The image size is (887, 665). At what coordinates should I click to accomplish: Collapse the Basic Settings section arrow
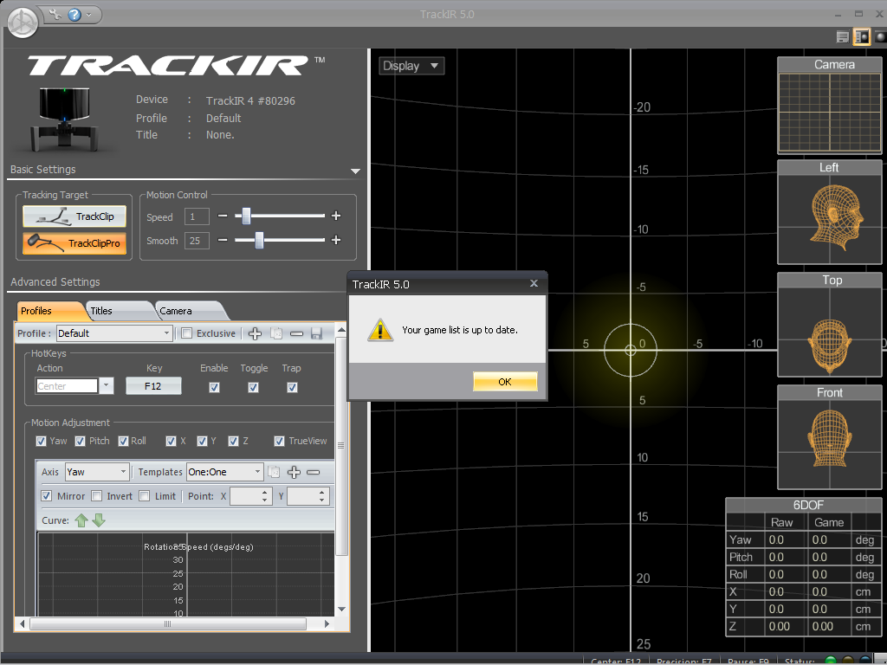point(355,171)
